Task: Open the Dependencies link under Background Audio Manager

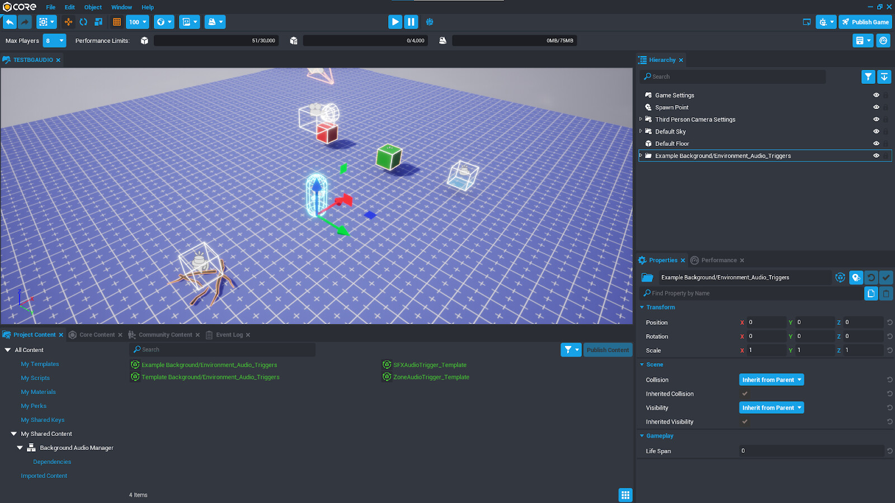Action: (x=52, y=462)
